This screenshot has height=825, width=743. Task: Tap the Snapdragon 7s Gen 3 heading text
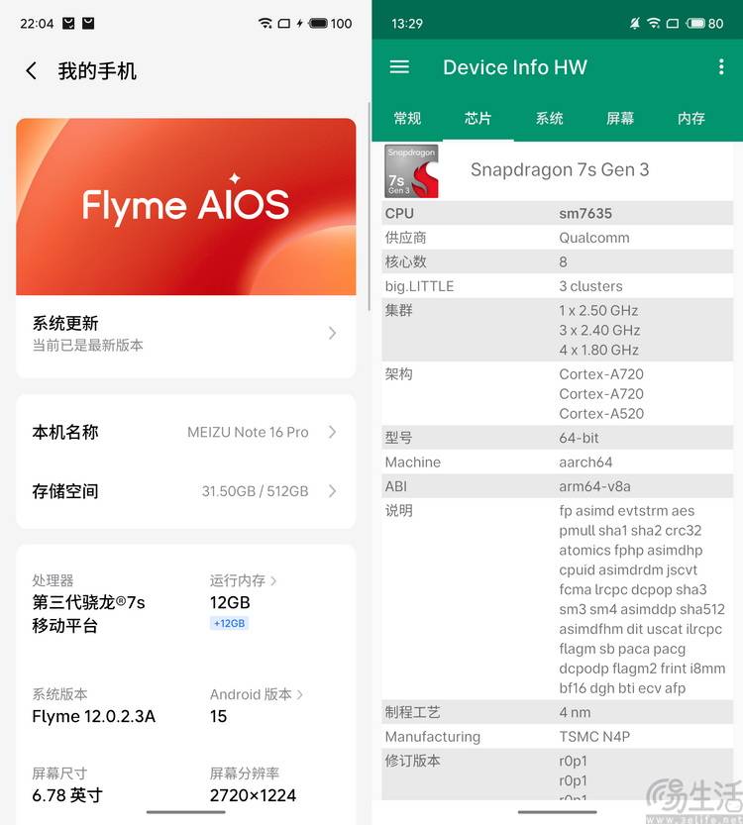coord(560,170)
